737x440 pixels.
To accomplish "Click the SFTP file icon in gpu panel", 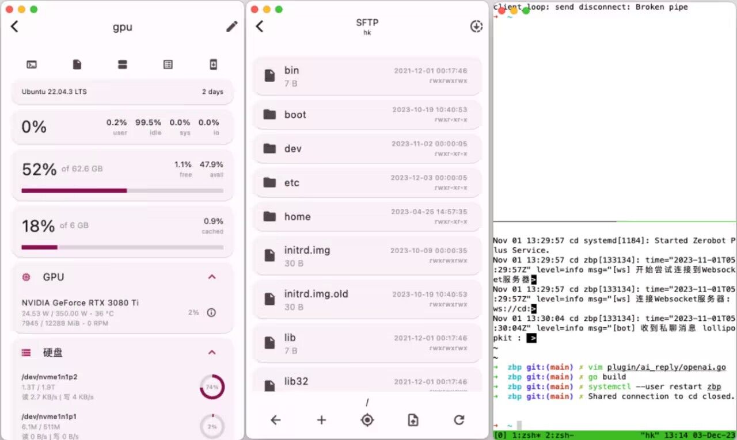I will (x=77, y=65).
